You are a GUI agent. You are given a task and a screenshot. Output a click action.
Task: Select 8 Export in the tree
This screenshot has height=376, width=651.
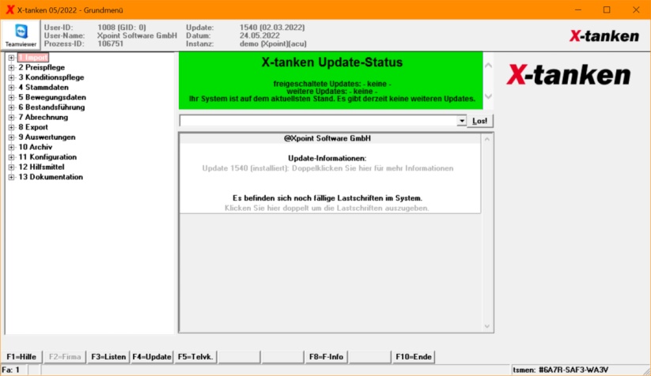(33, 127)
